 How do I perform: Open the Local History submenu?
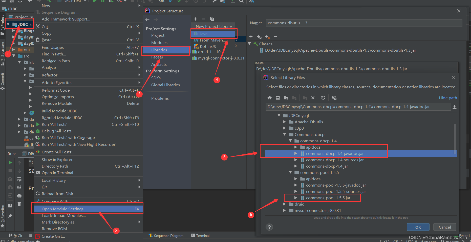[88, 180]
